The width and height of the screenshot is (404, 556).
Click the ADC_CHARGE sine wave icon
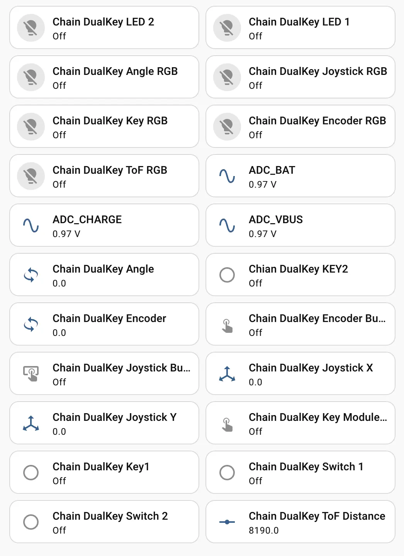point(31,225)
